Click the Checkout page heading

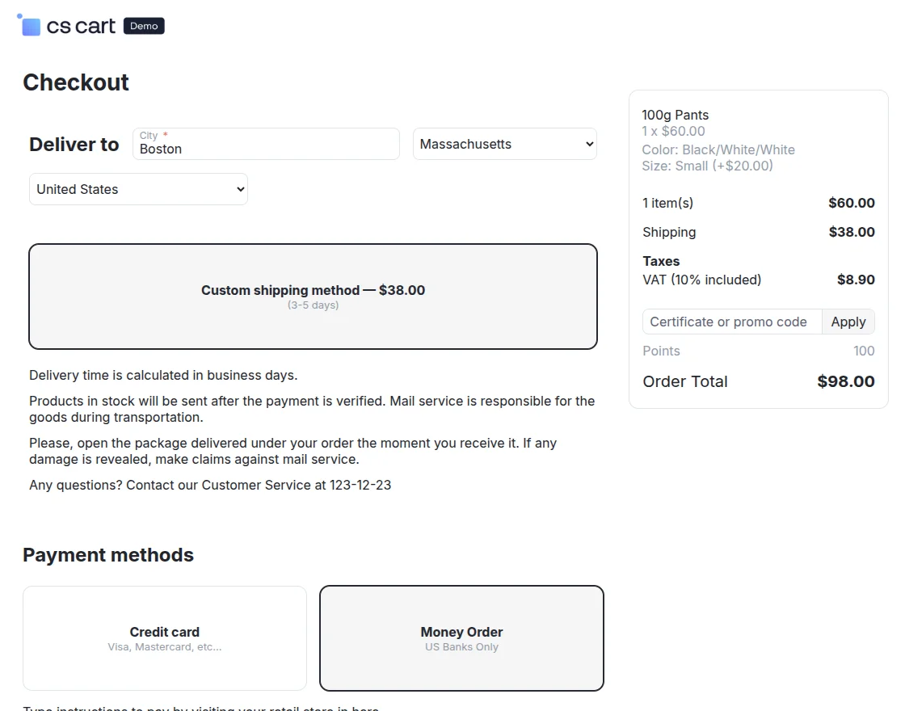[76, 82]
